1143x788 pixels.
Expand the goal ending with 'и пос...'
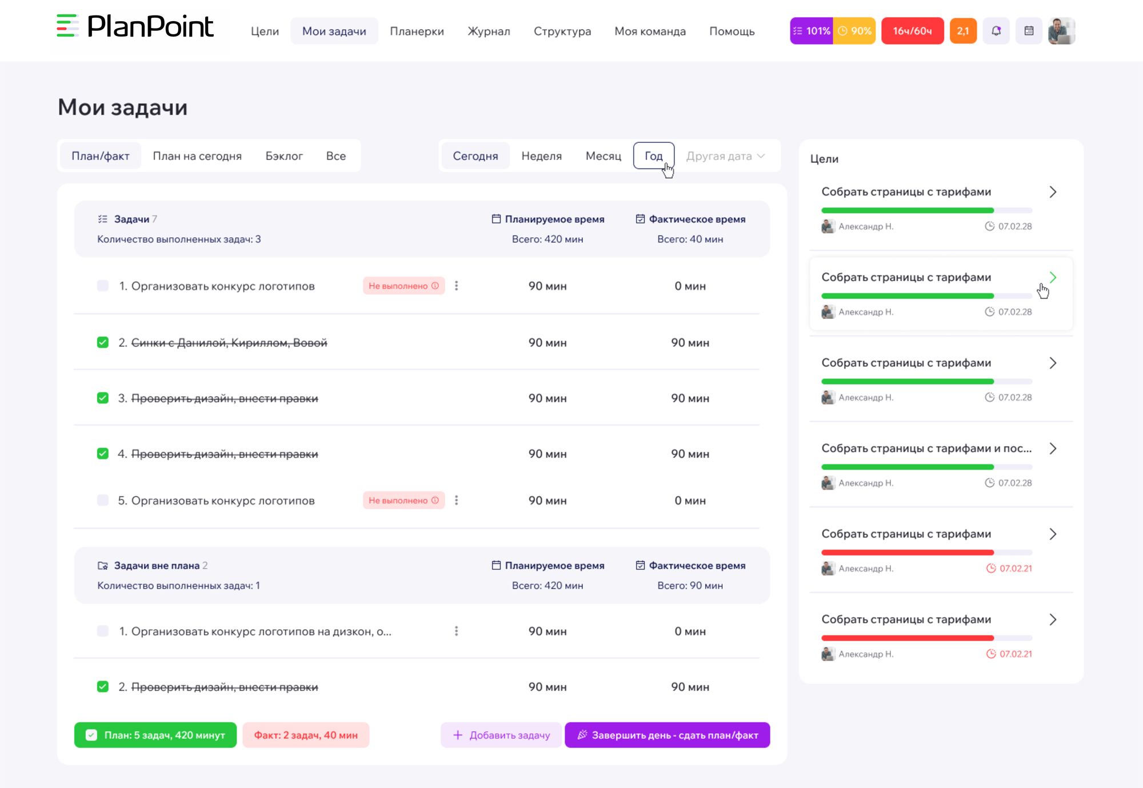coord(1053,449)
